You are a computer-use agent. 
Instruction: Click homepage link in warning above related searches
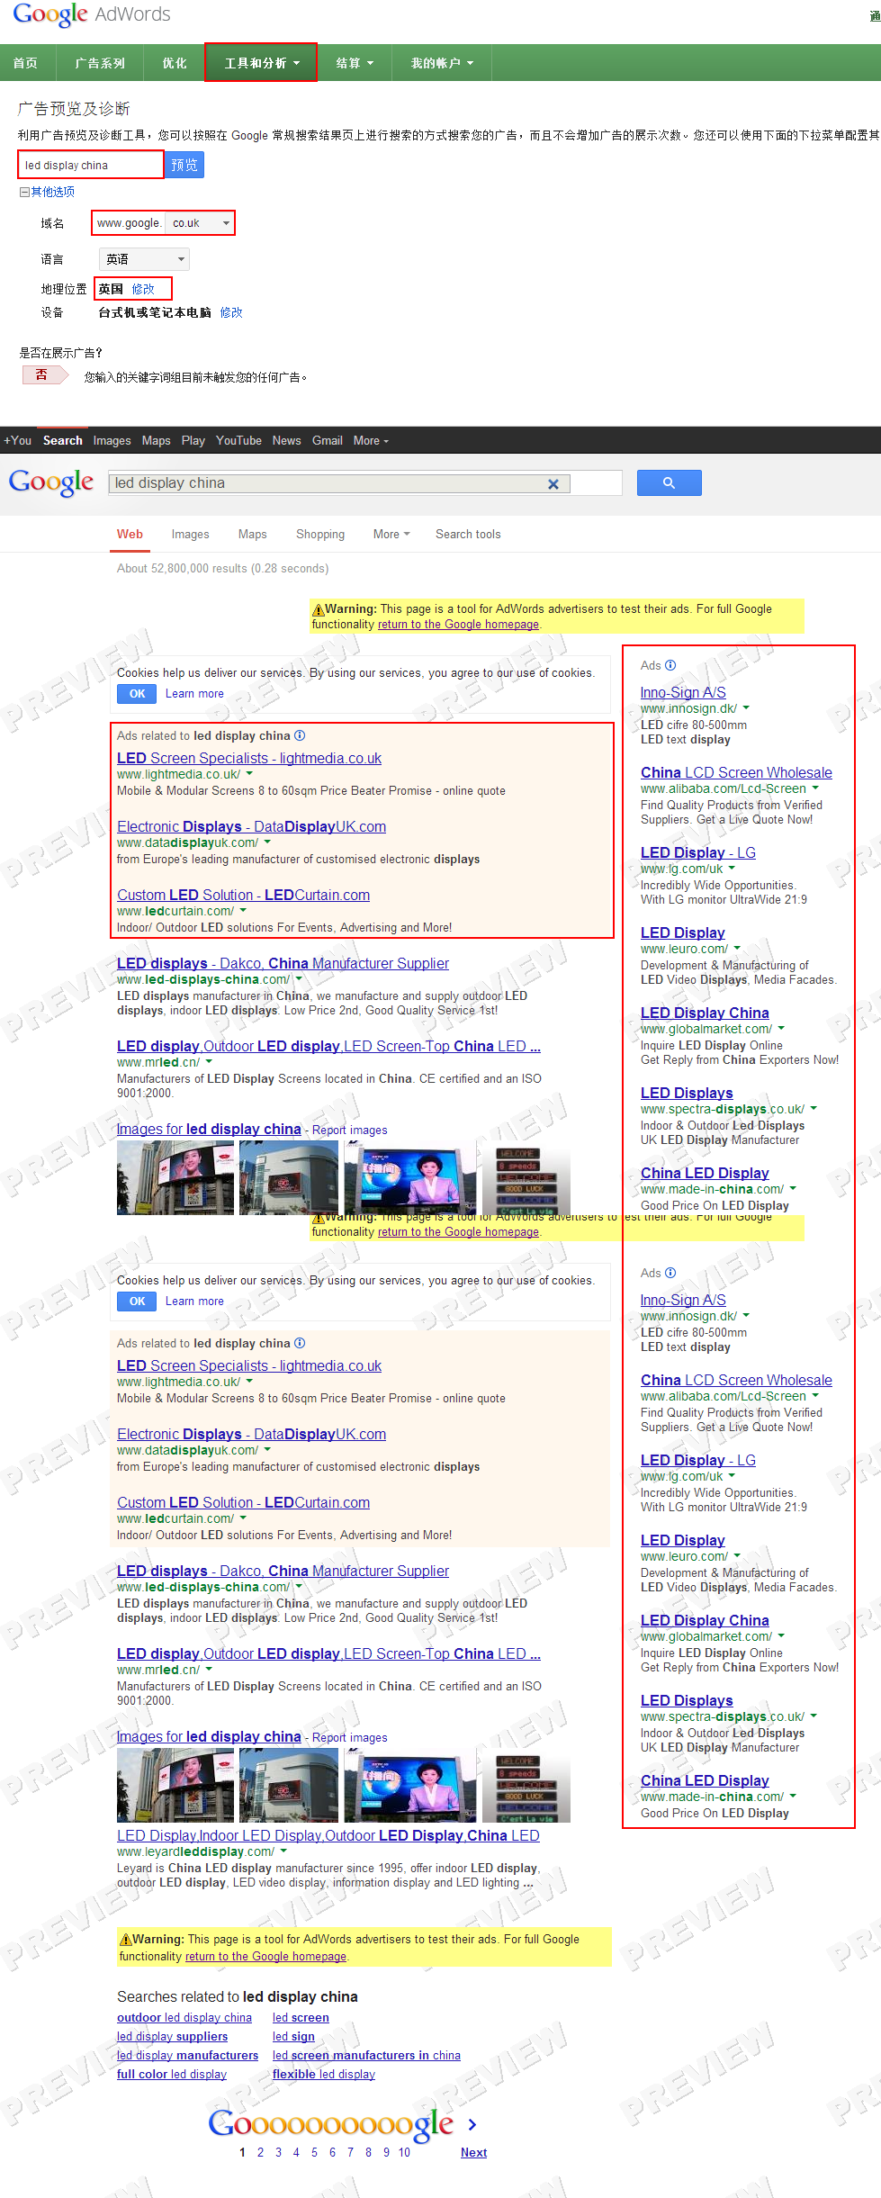(265, 1956)
